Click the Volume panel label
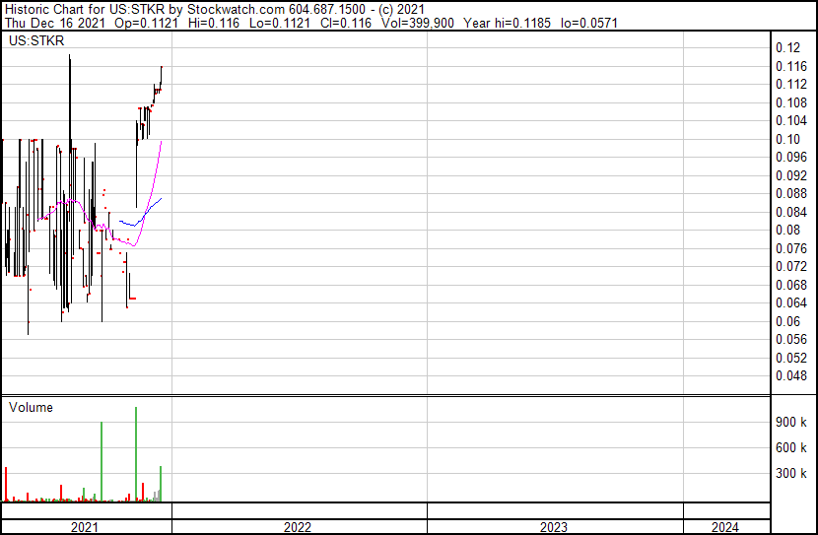This screenshot has height=535, width=818. [32, 408]
